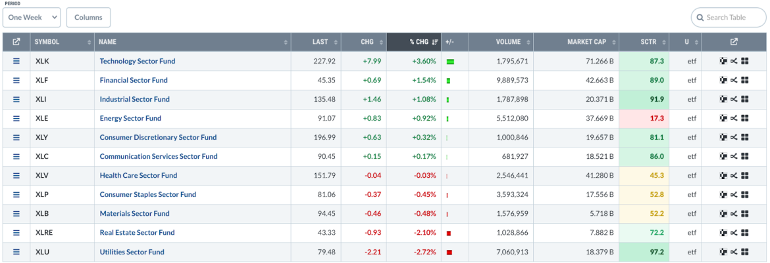Click the four-square grid icon for XLF
This screenshot has width=770, height=263.
(x=745, y=80)
